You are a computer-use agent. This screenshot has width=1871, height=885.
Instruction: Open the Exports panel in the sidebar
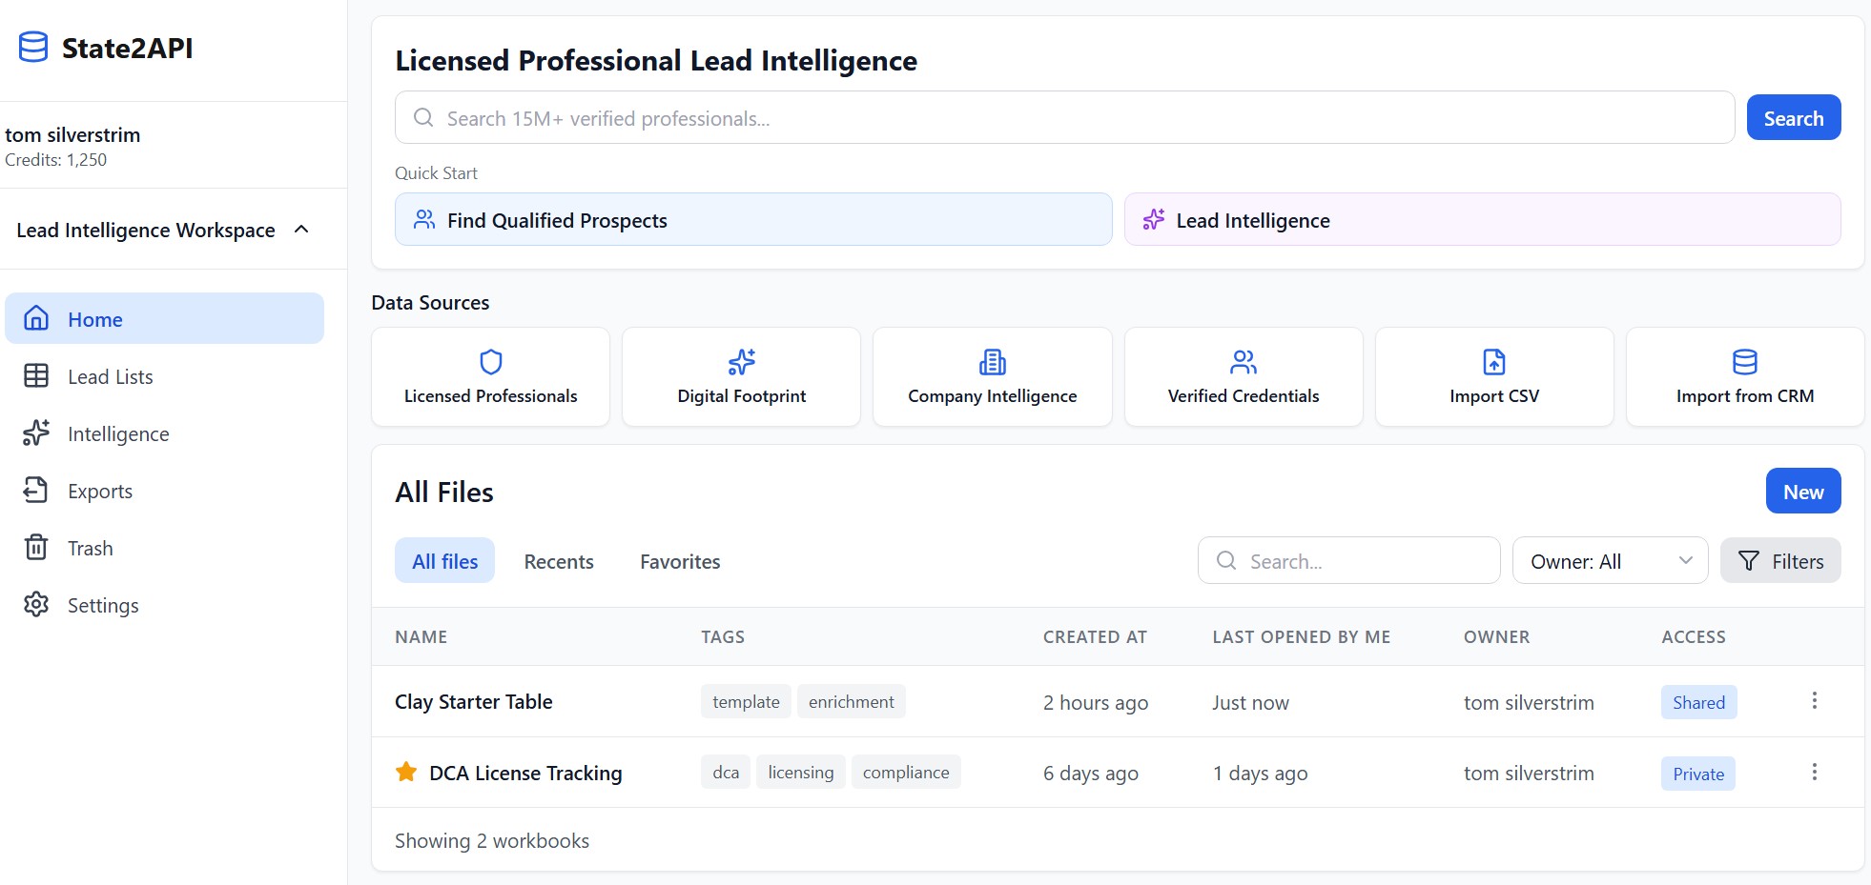tap(99, 491)
